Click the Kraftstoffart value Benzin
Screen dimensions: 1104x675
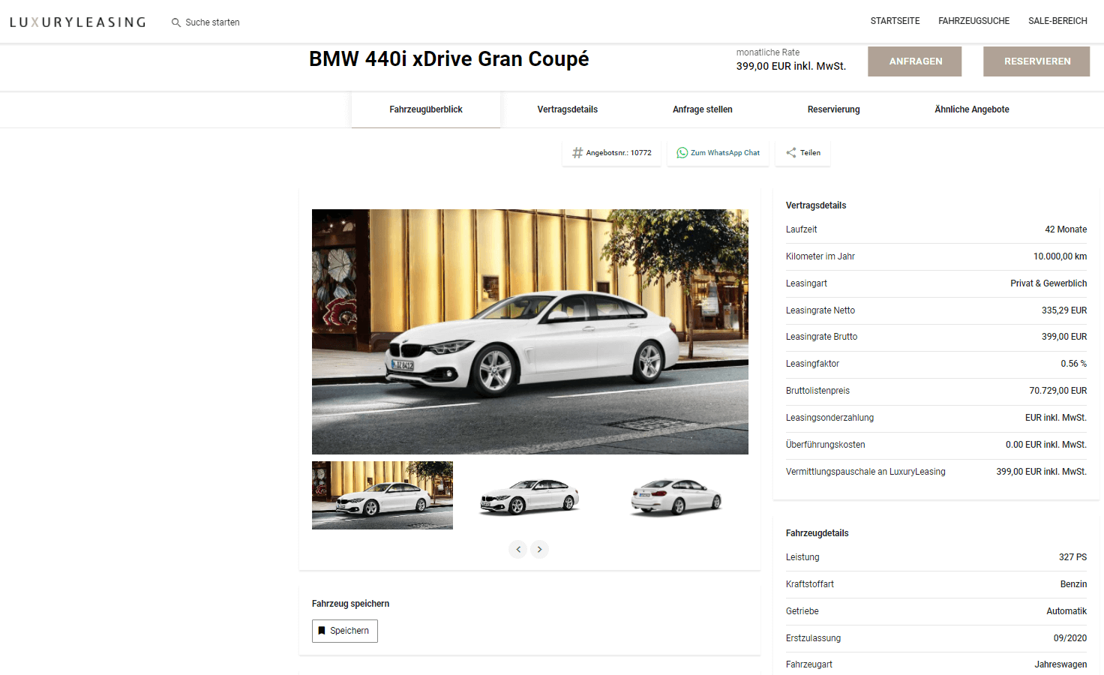pyautogui.click(x=1073, y=584)
